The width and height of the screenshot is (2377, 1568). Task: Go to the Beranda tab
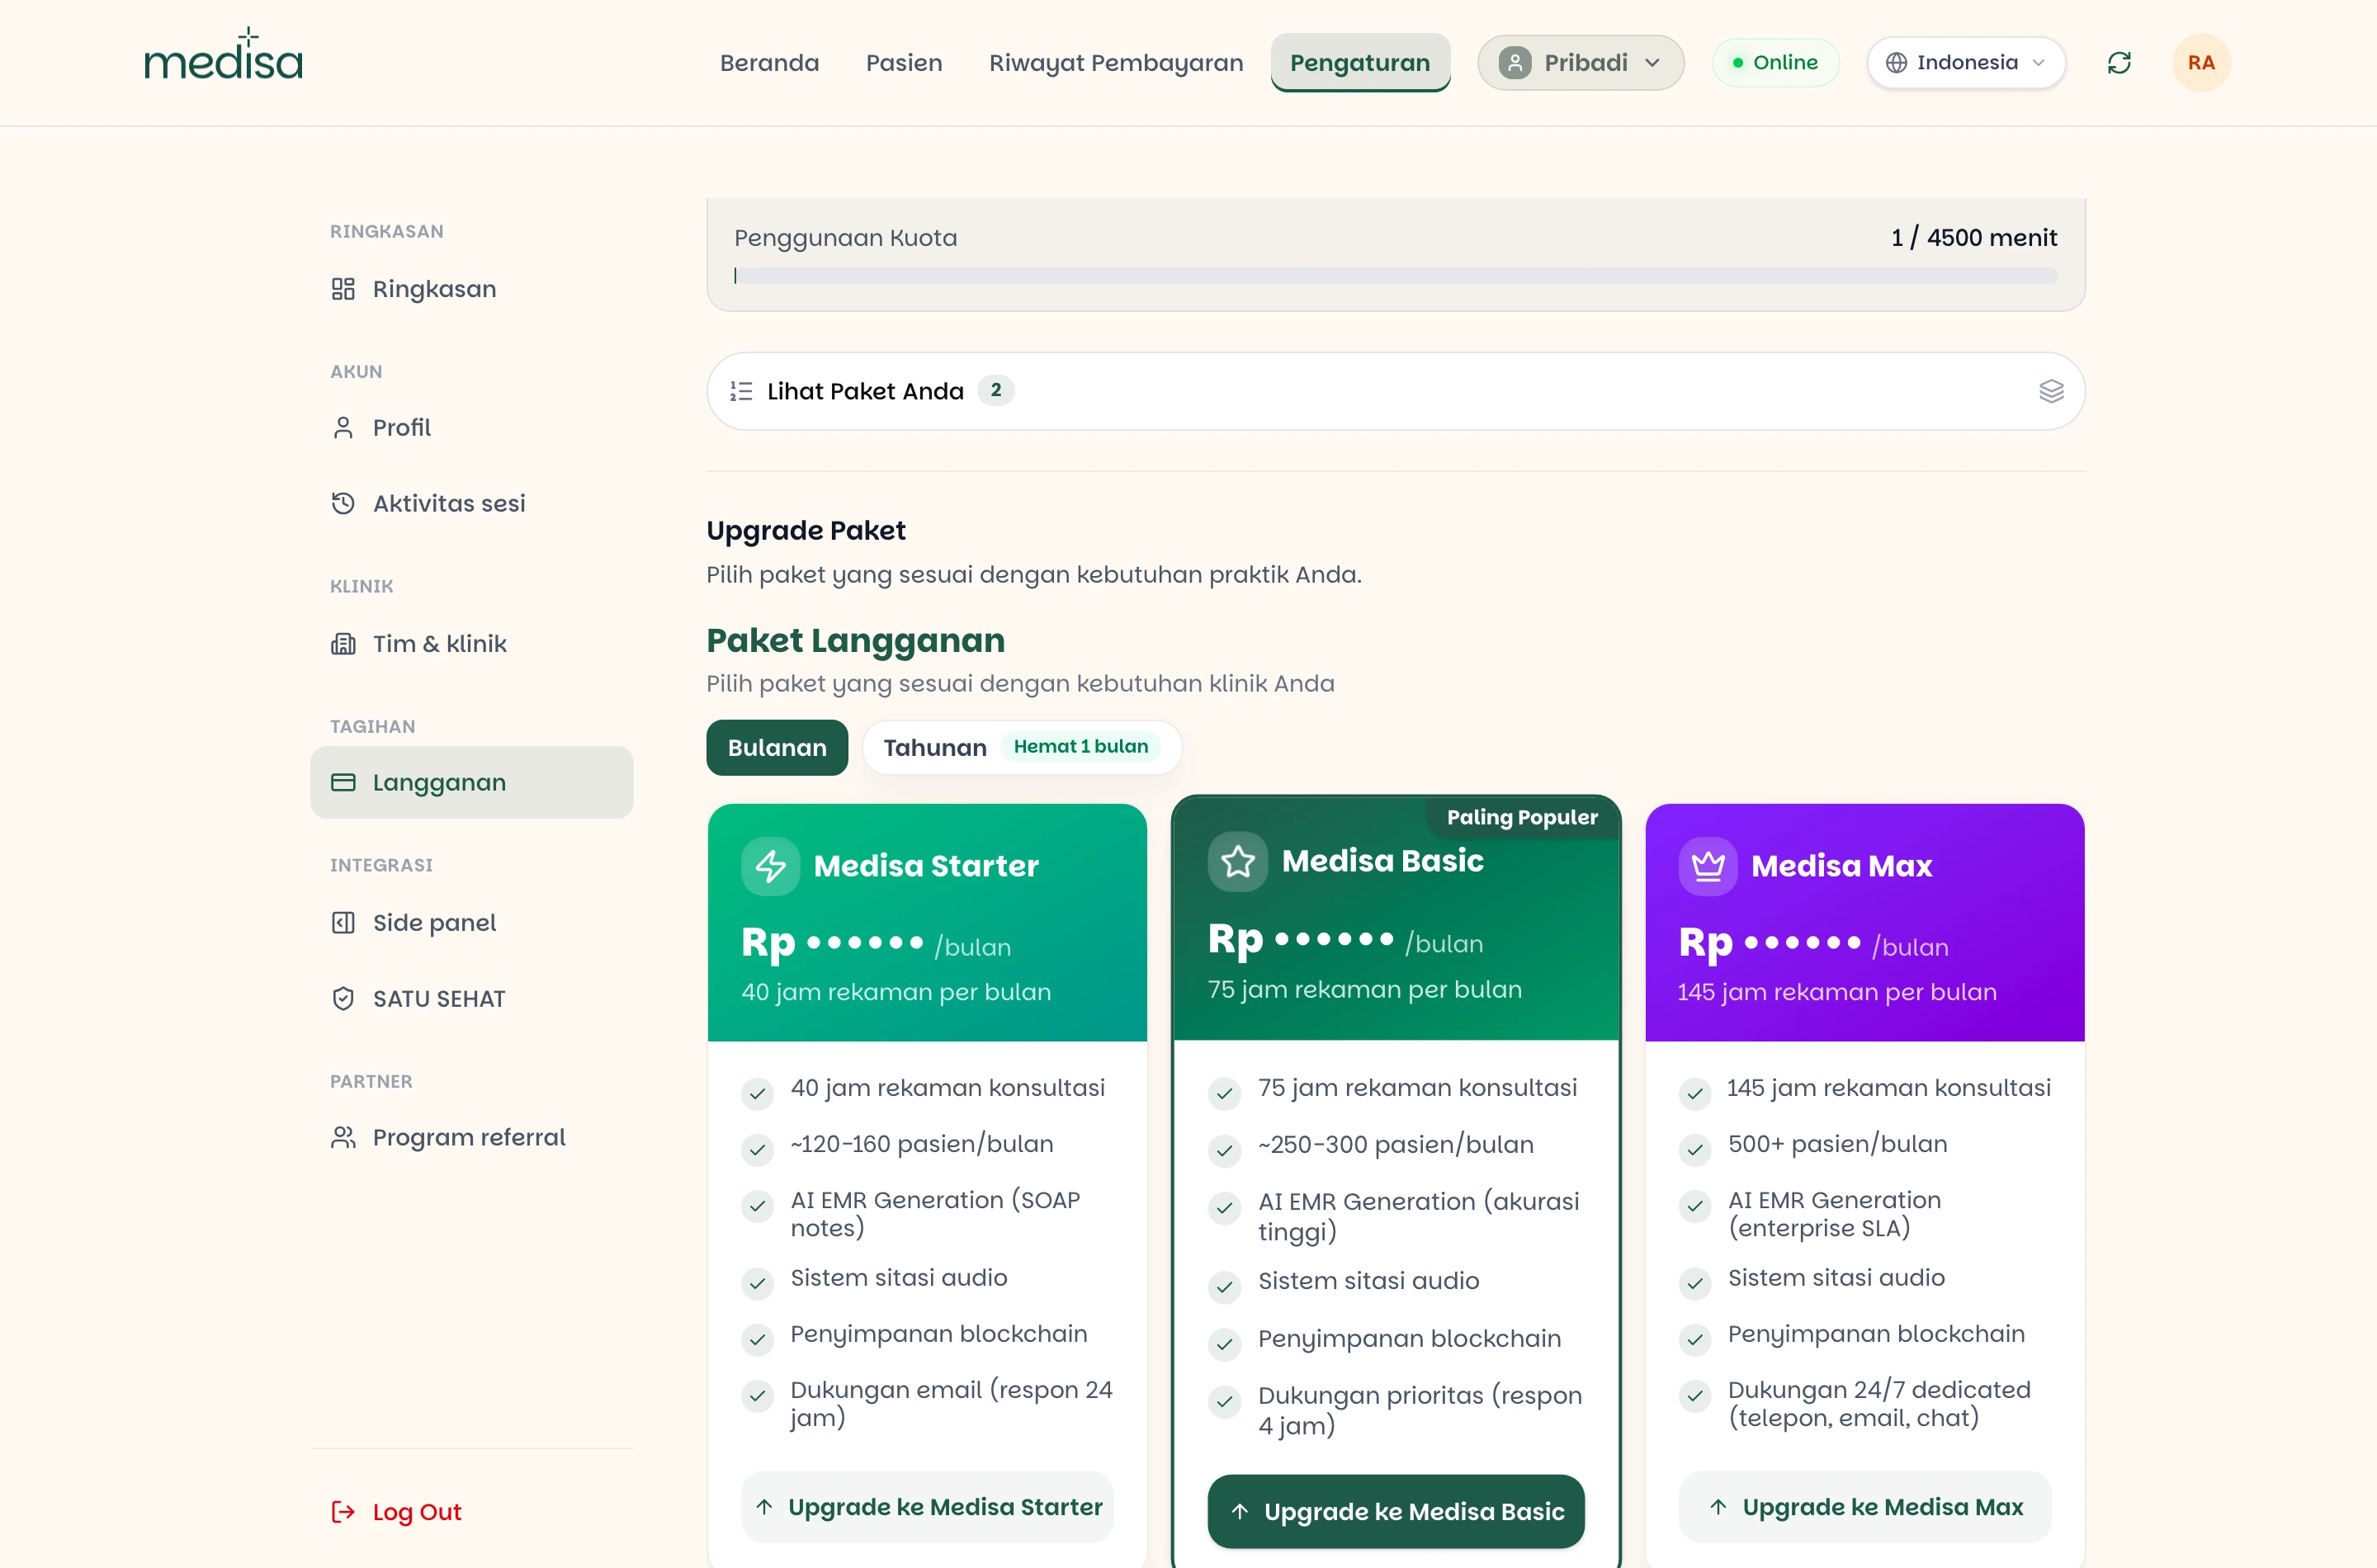tap(769, 63)
